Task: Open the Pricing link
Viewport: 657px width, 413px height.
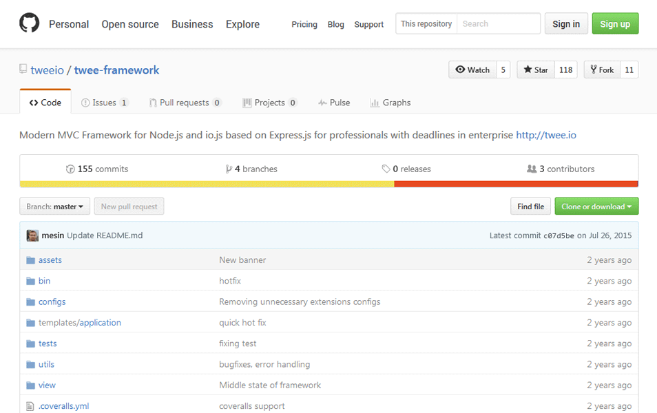Action: 304,24
